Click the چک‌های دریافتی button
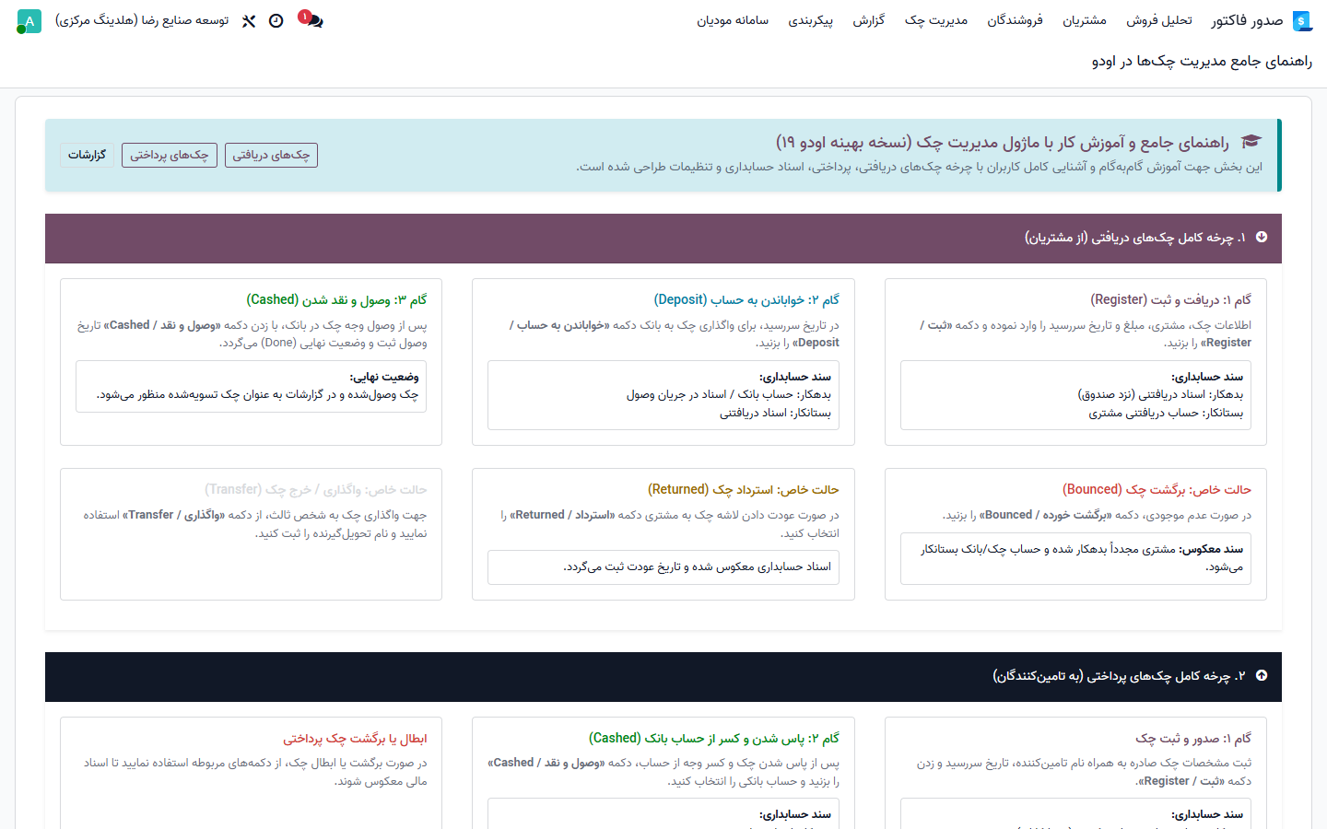Image resolution: width=1327 pixels, height=829 pixels. pos(271,155)
